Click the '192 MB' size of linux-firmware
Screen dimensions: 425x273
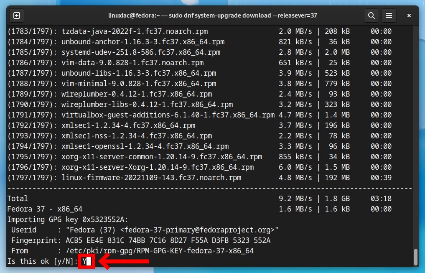click(337, 178)
